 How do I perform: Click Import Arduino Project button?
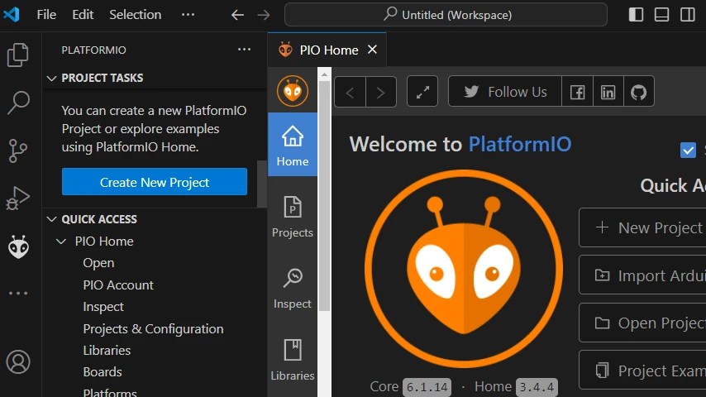(642, 275)
